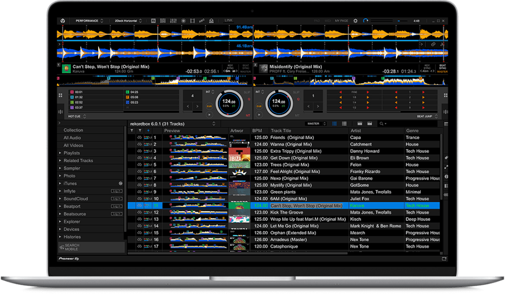Click the second filter funnel icon in track list header
505x300 pixels.
pos(140,130)
